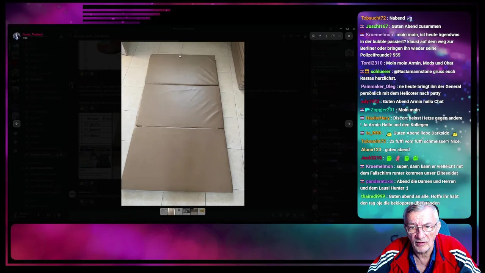
Task: Download the image via the download icon
Action: (x=326, y=36)
